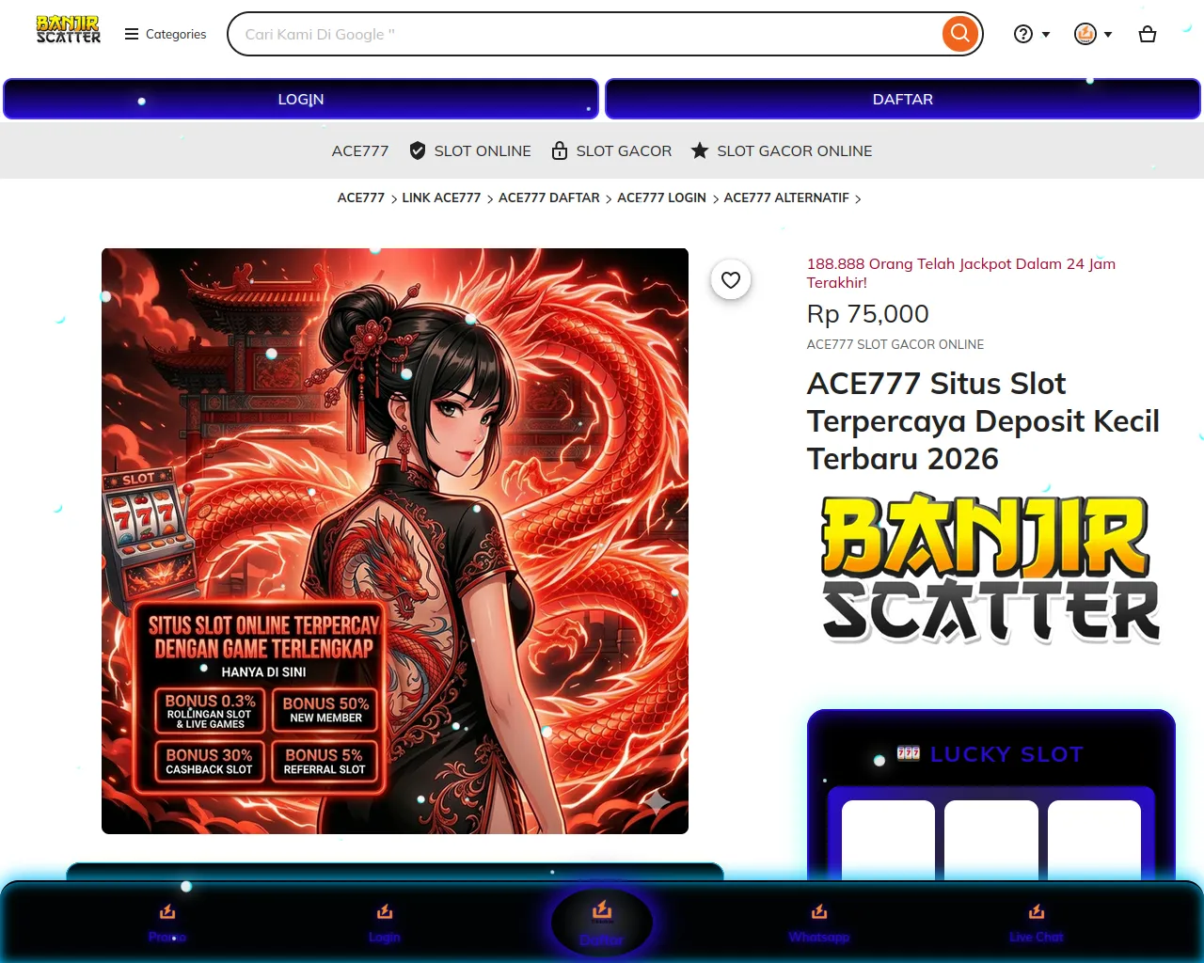Toggle the heart favorite button
The height and width of the screenshot is (963, 1204).
[x=731, y=279]
